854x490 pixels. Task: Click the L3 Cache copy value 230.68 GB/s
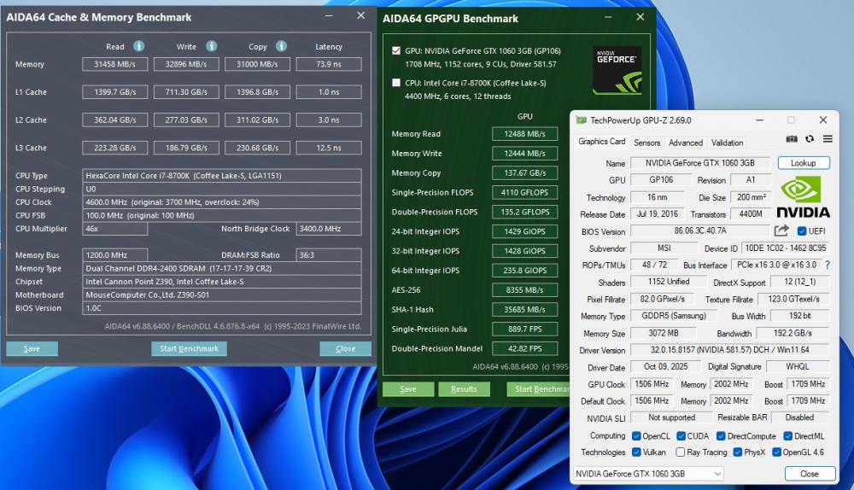click(x=258, y=148)
